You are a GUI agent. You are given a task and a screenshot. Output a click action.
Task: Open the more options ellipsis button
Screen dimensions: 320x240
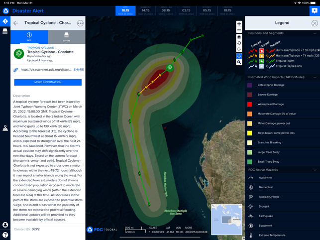tap(80, 23)
